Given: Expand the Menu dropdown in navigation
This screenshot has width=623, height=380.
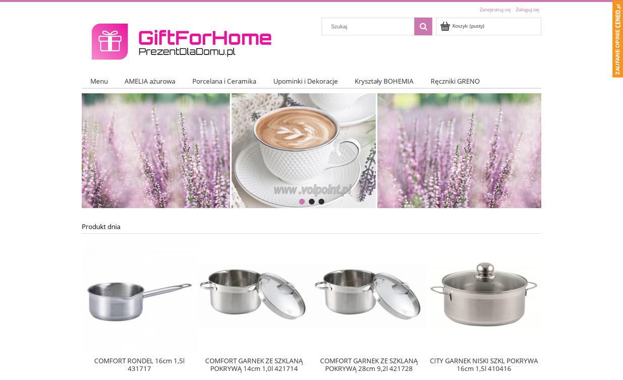Looking at the screenshot, I should click(x=99, y=81).
